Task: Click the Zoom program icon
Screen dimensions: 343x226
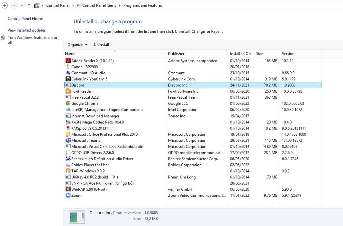Action: [68, 195]
